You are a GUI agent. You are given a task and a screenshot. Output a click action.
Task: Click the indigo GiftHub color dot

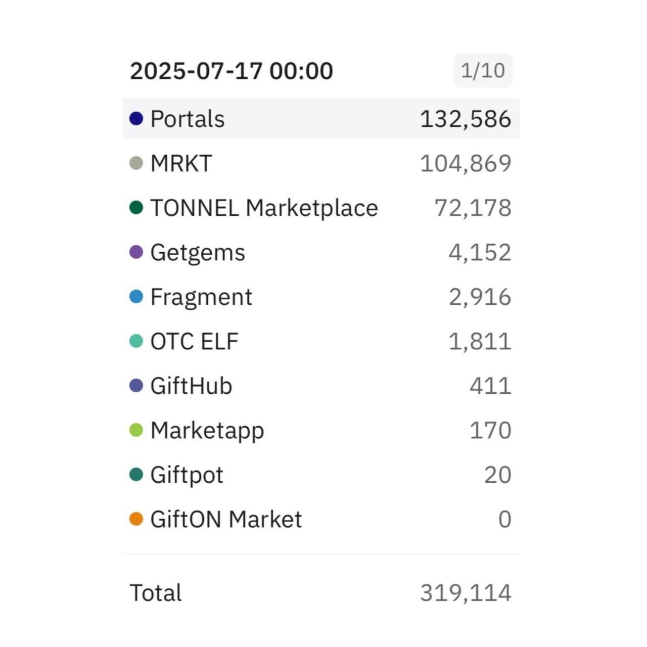click(136, 386)
